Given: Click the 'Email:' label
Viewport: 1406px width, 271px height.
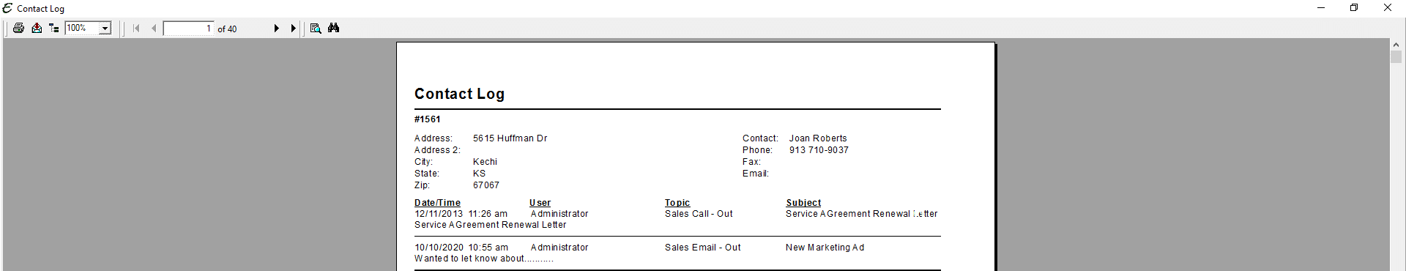Looking at the screenshot, I should coord(756,174).
